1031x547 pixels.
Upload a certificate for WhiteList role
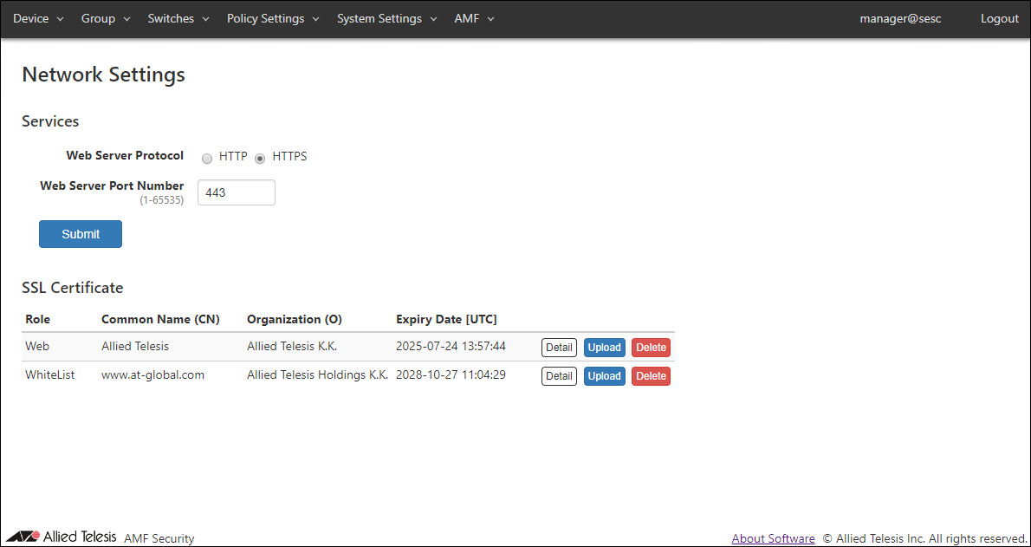(x=604, y=376)
